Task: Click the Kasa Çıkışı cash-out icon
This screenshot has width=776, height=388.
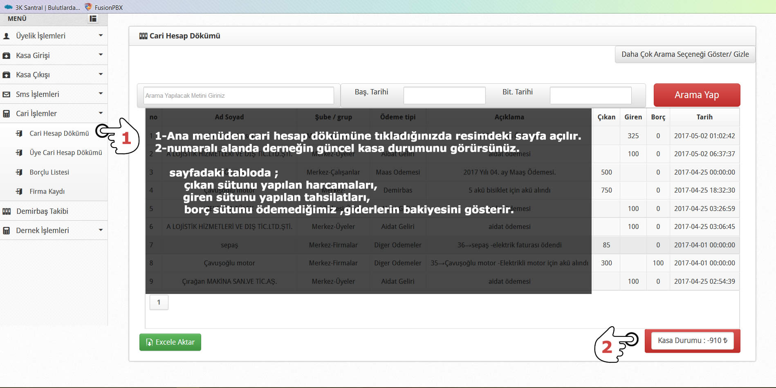Action: [x=7, y=75]
